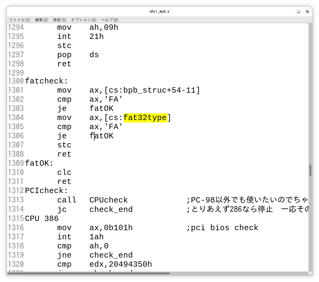Open the ファイル(F) menu
This screenshot has height=282, width=319.
[20, 20]
